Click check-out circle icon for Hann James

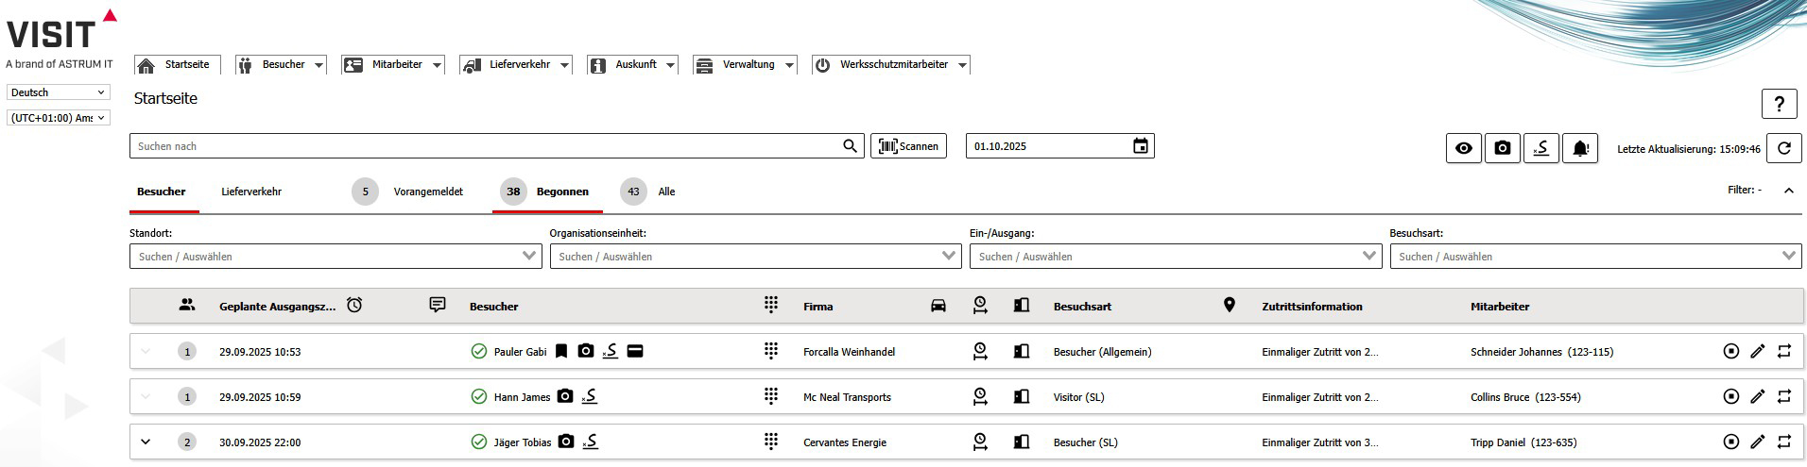pos(1730,397)
